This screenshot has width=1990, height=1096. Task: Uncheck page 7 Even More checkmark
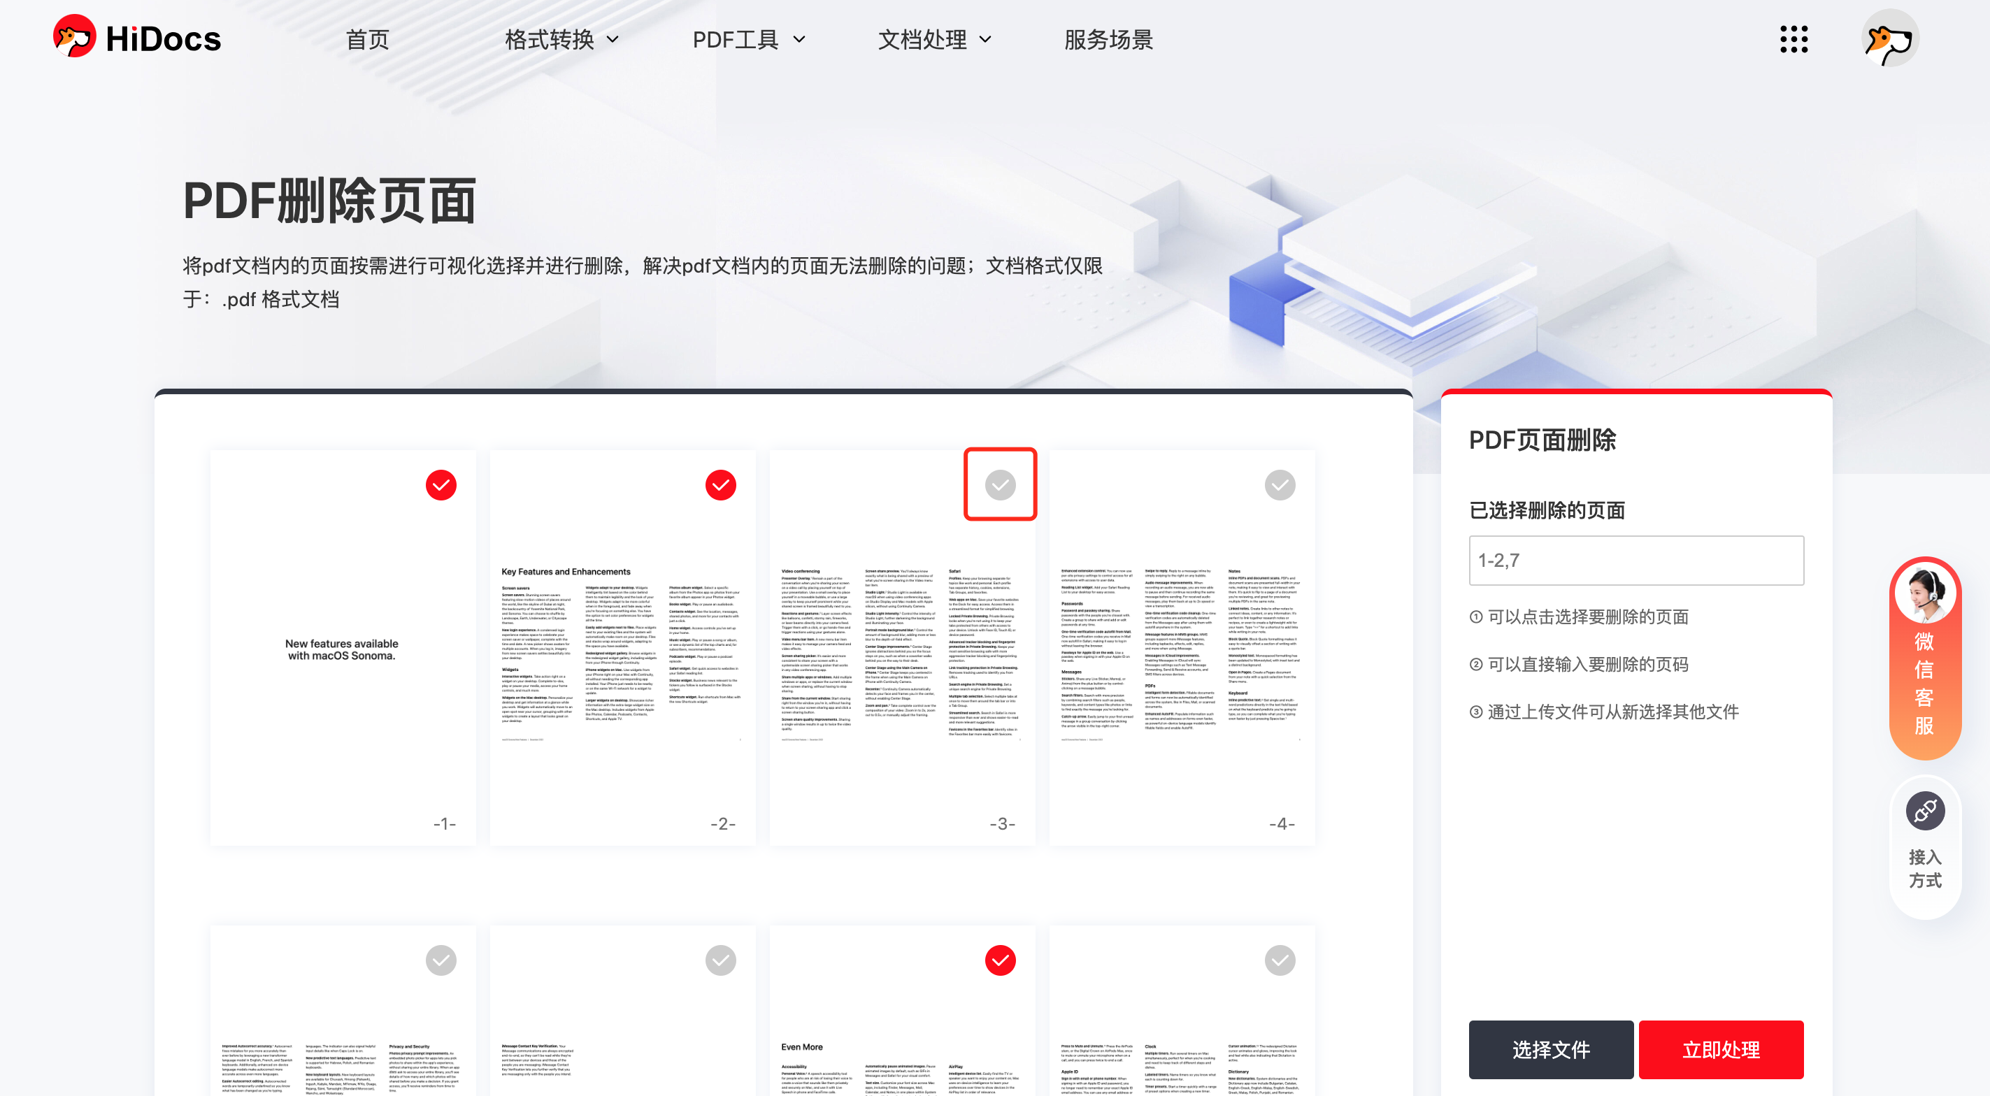pos(1001,960)
